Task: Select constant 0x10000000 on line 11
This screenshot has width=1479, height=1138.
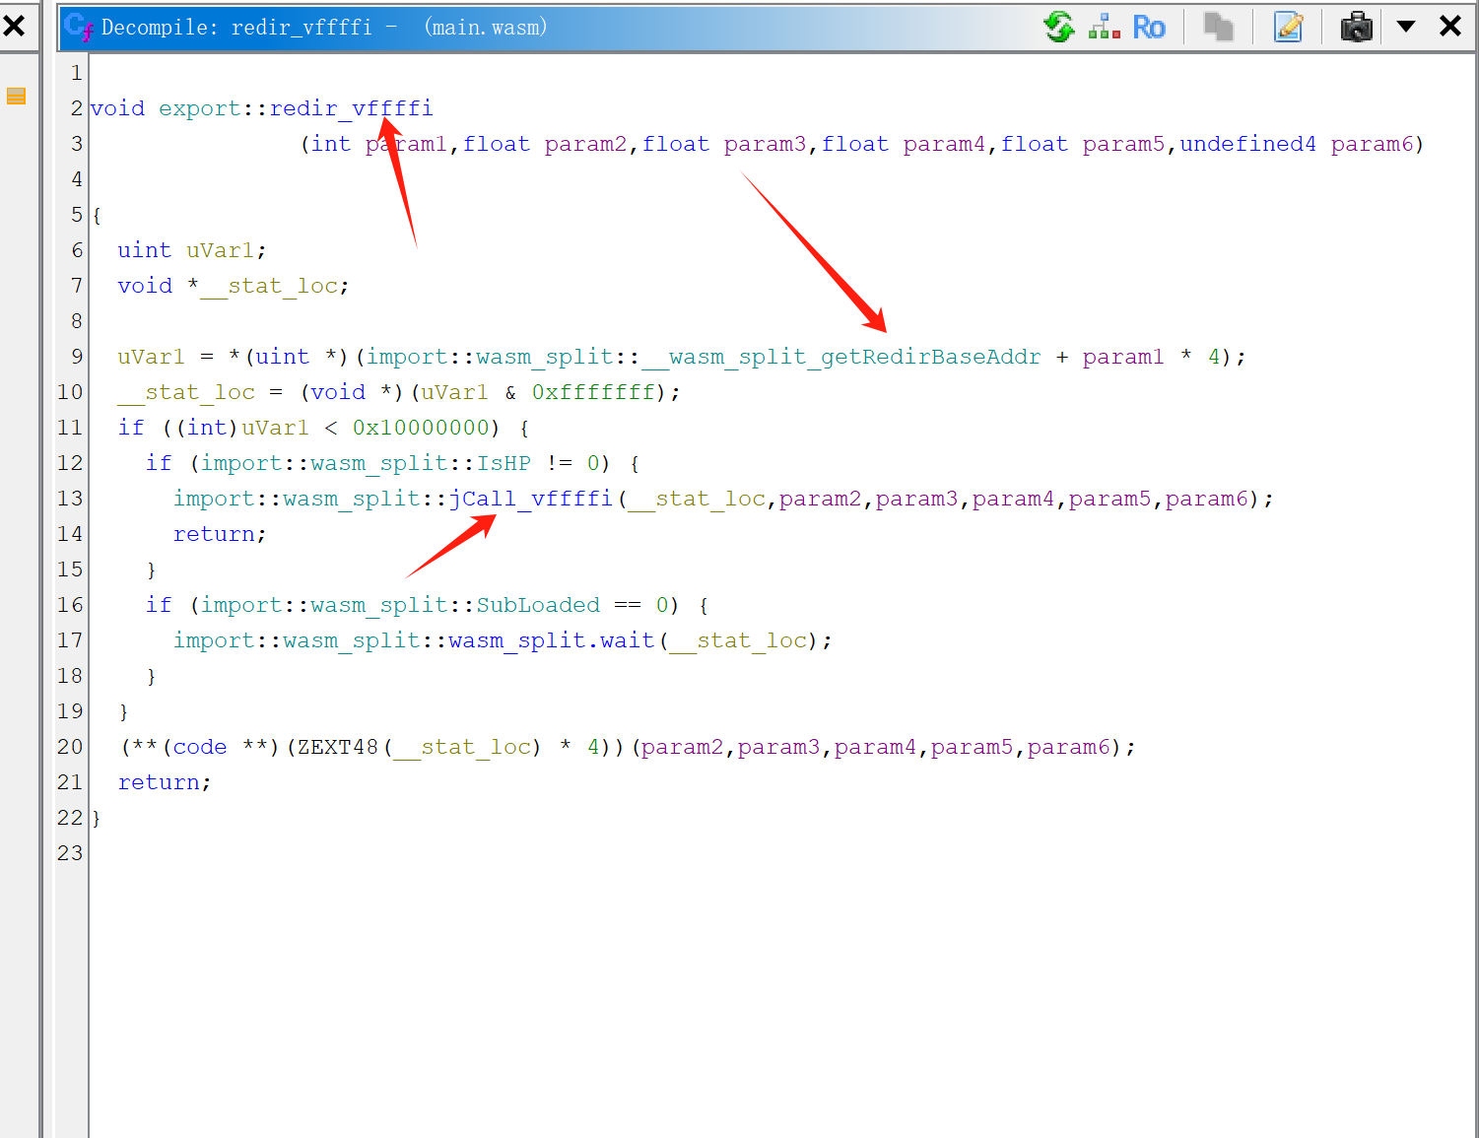Action: tap(421, 428)
